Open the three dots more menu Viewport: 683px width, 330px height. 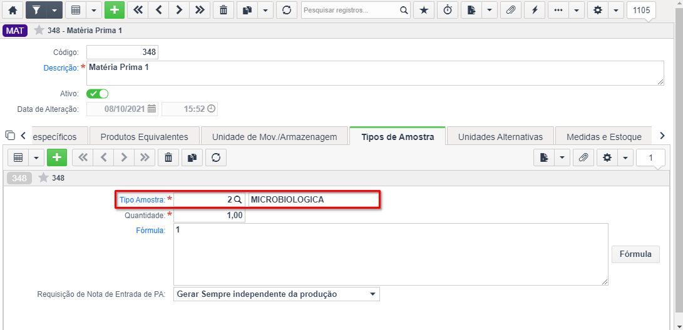(x=558, y=11)
